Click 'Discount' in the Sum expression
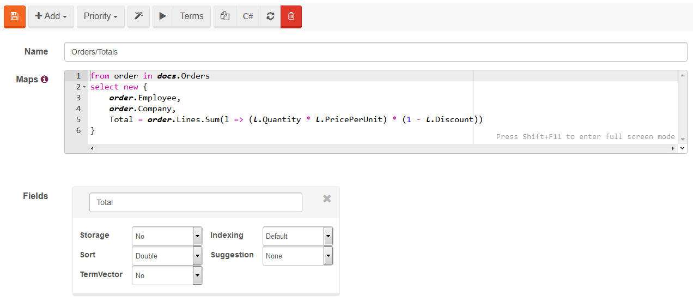 coord(454,119)
